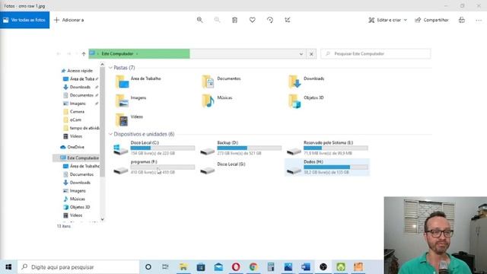Click the sidebar scrollbar down arrow
Screen dimensions: 487x274
point(102,219)
